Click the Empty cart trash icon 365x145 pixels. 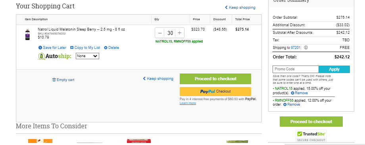[54, 80]
